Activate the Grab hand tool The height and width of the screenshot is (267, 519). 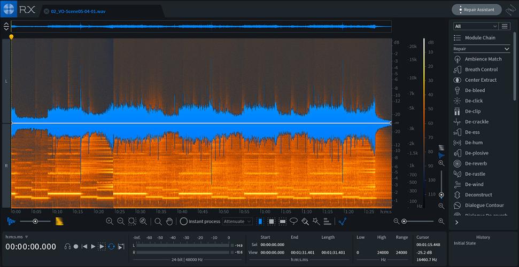pyautogui.click(x=169, y=221)
